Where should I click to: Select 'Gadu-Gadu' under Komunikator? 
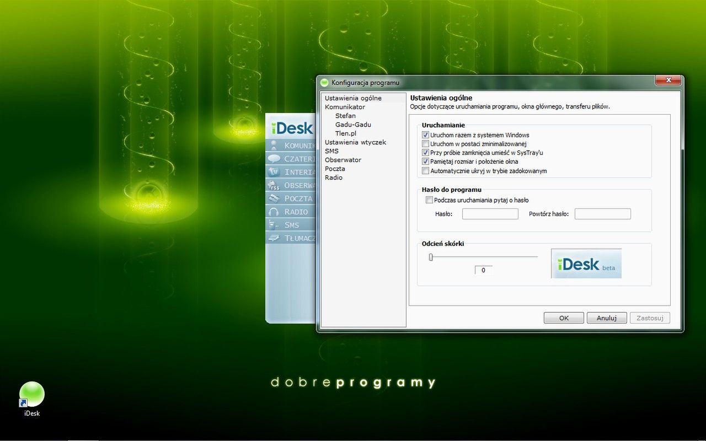click(x=353, y=125)
